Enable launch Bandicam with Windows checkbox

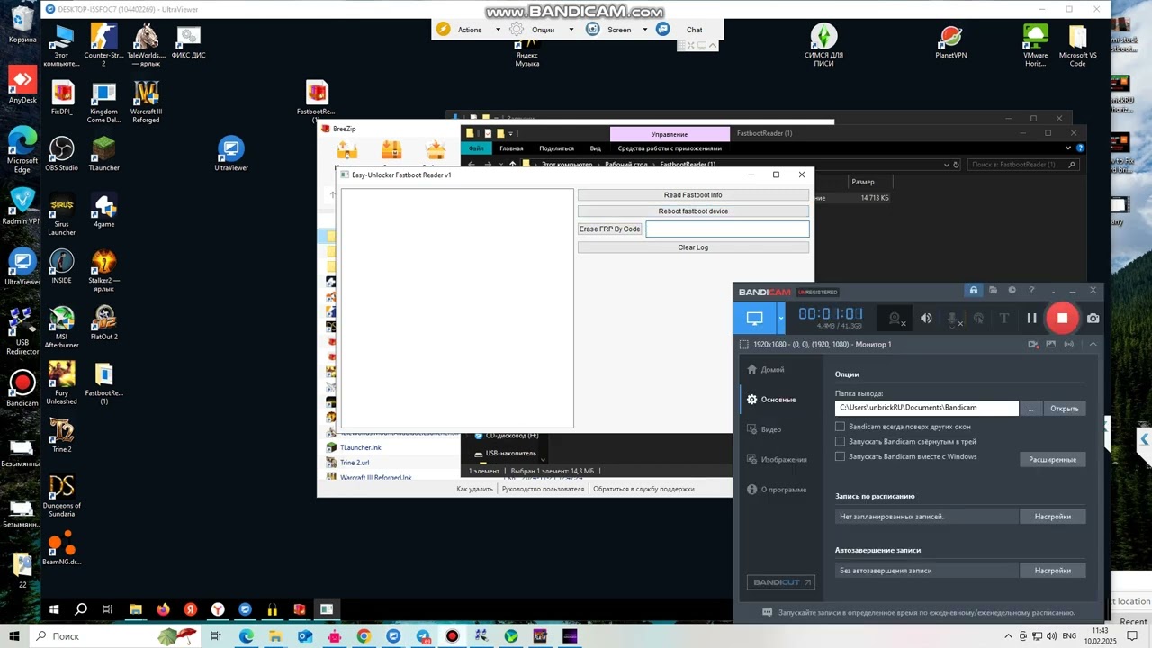coord(840,456)
